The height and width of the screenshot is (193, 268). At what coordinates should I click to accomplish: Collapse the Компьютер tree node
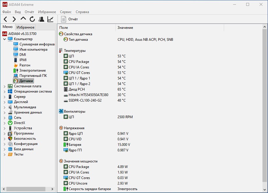[4, 39]
